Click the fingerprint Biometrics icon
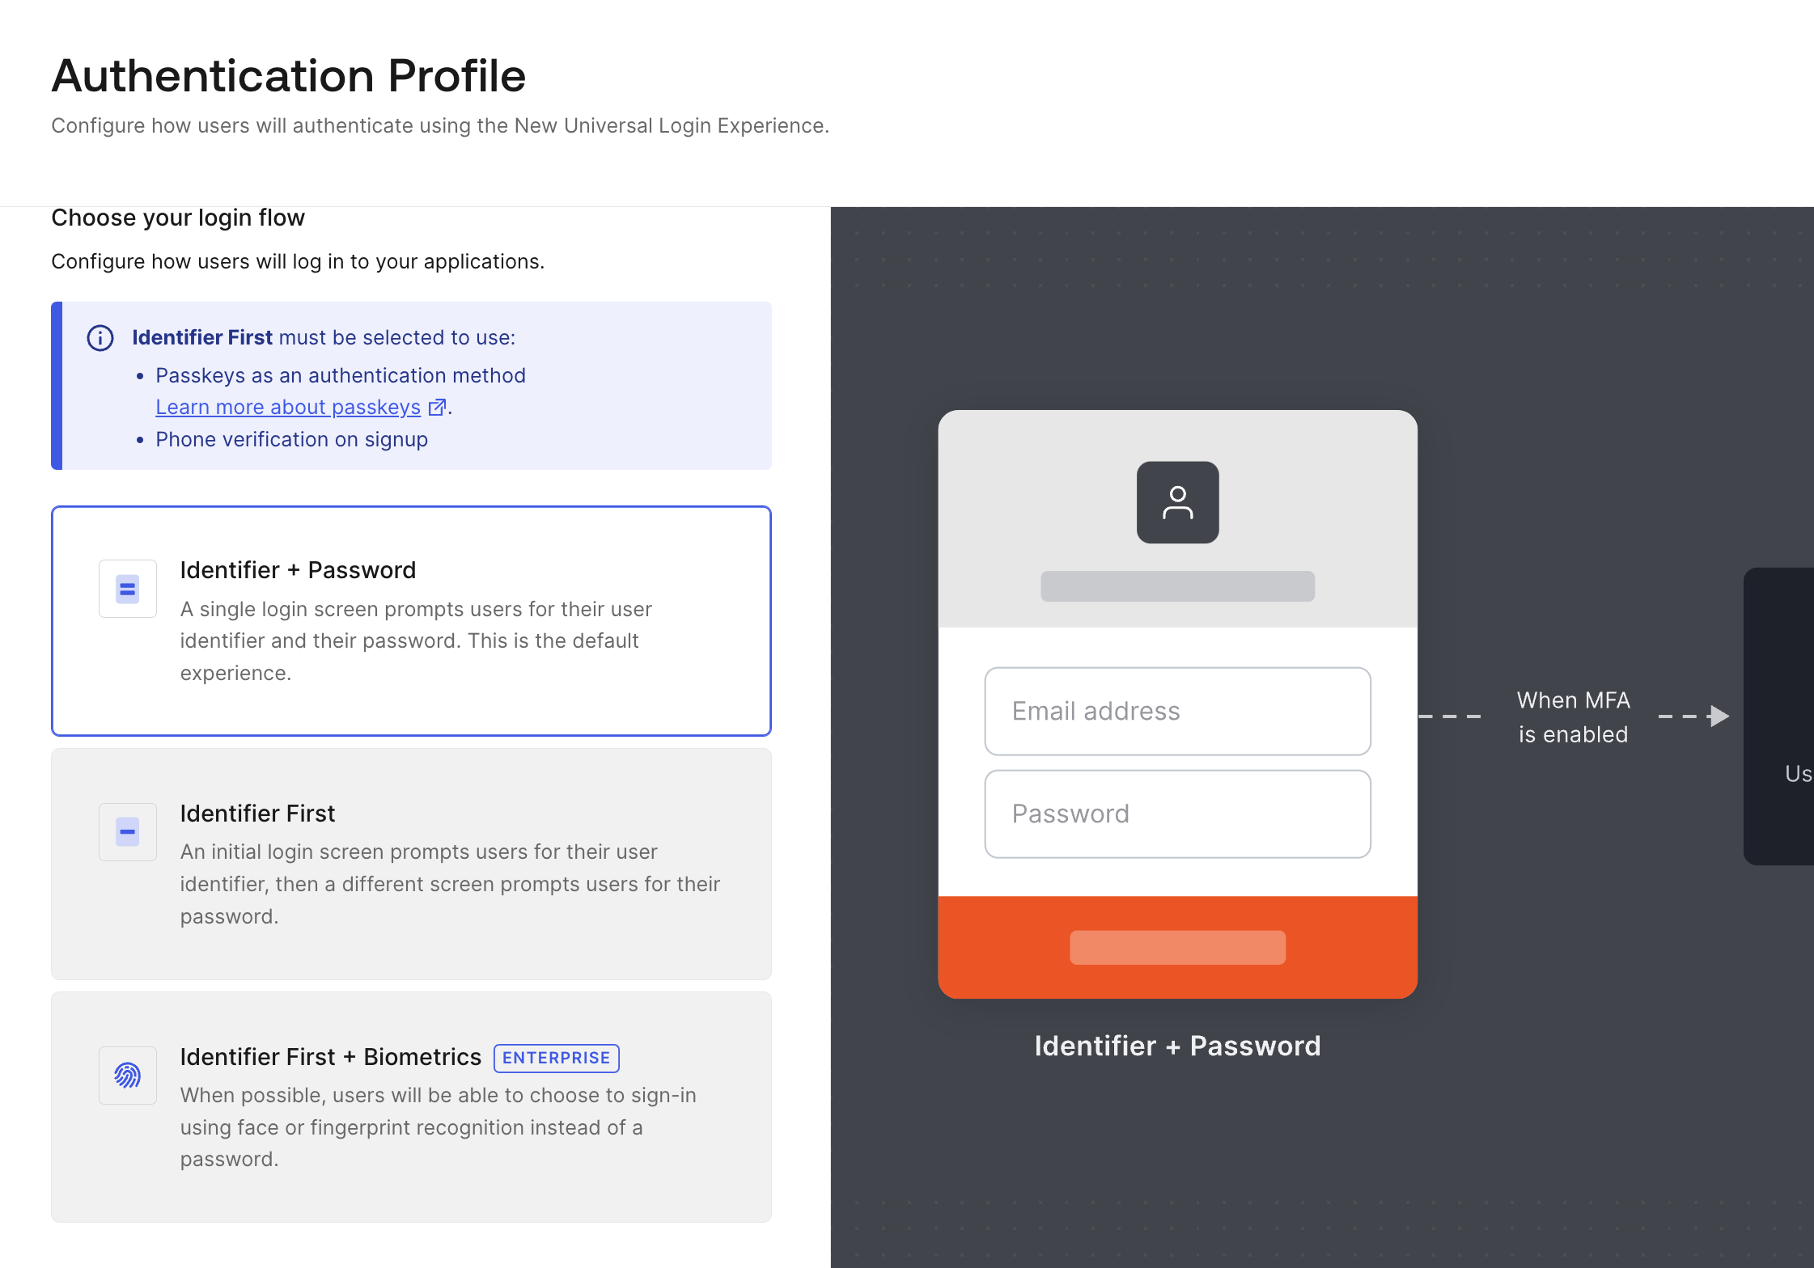 (x=128, y=1076)
